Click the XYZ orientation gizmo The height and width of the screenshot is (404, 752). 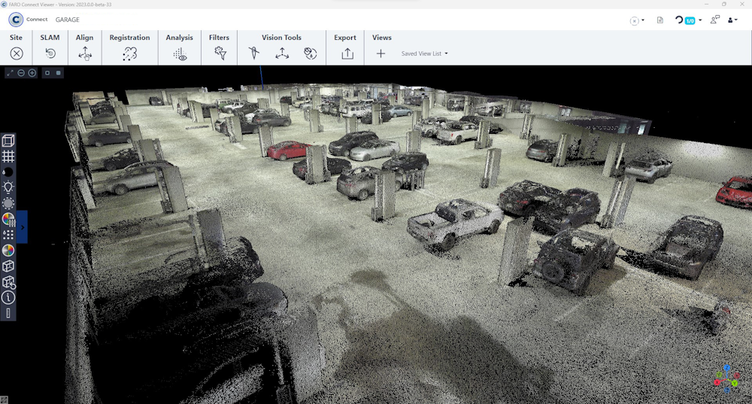726,378
